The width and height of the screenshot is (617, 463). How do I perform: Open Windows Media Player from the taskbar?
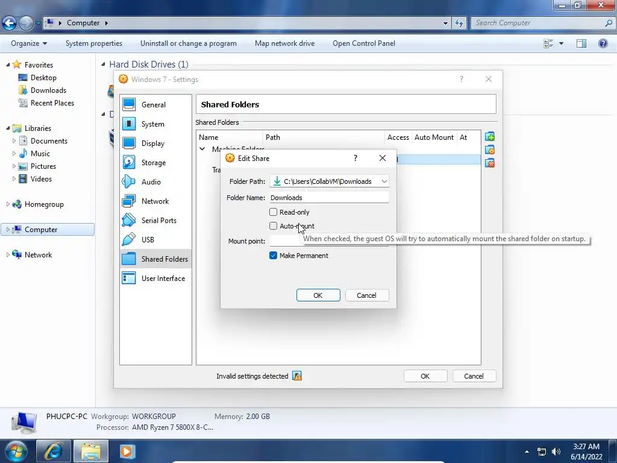[127, 451]
